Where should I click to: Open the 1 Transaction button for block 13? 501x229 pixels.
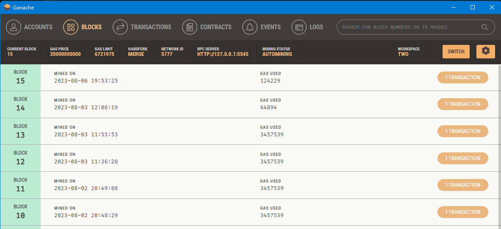tap(462, 131)
